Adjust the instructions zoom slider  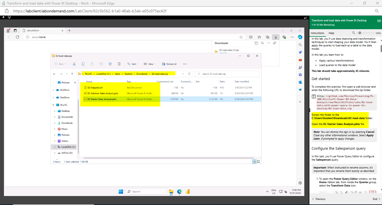pos(359,33)
